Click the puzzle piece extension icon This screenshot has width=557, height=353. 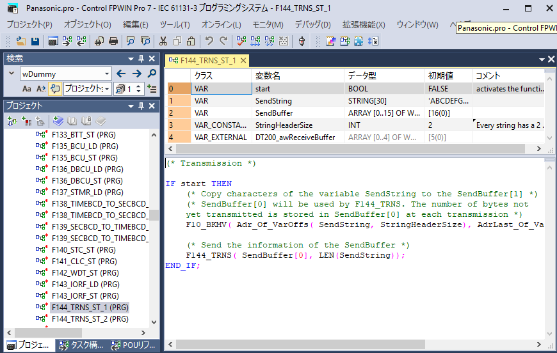359,42
